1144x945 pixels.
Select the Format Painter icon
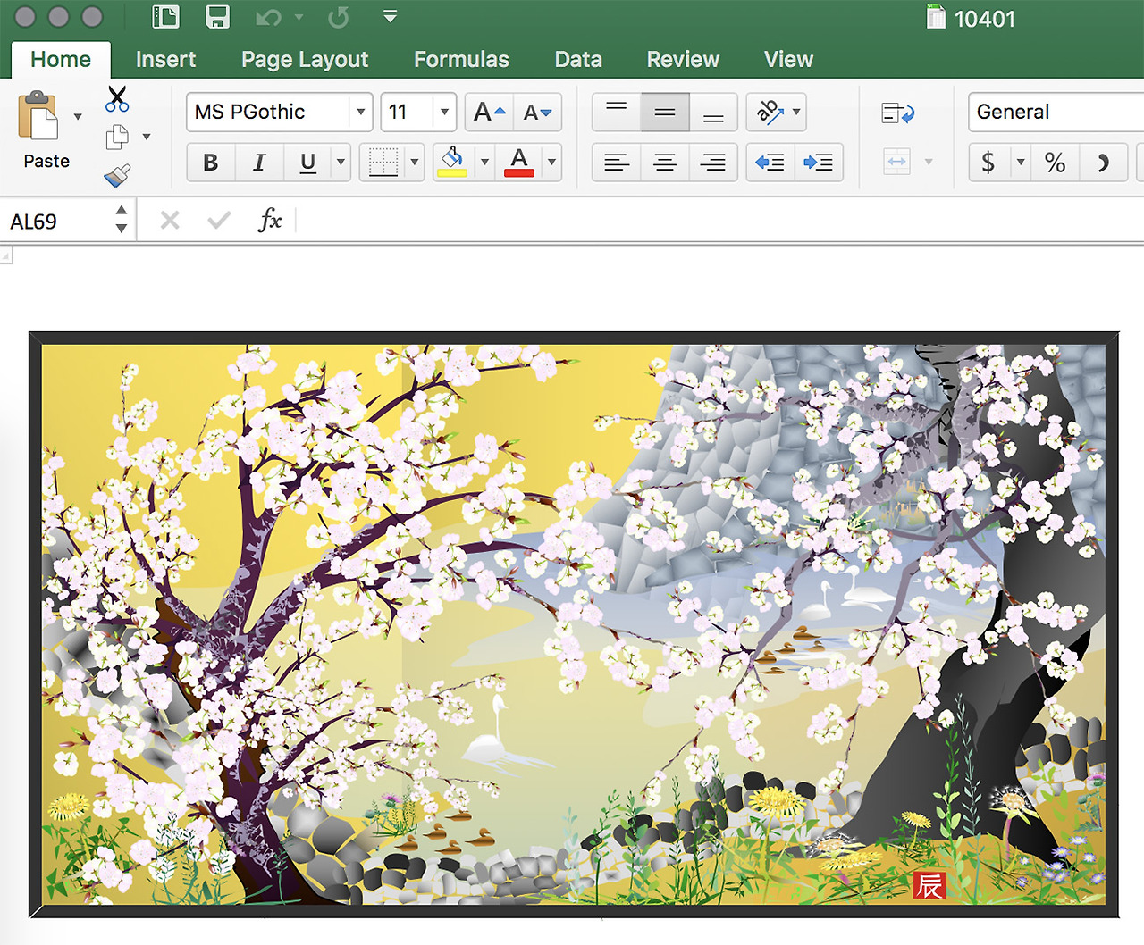click(x=117, y=175)
